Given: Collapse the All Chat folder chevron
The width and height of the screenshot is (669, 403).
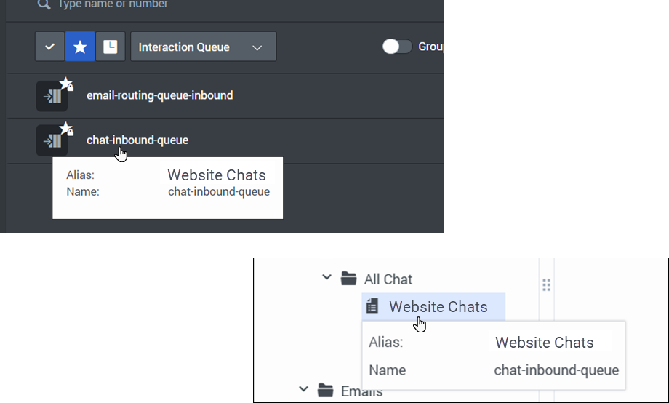Looking at the screenshot, I should [327, 277].
